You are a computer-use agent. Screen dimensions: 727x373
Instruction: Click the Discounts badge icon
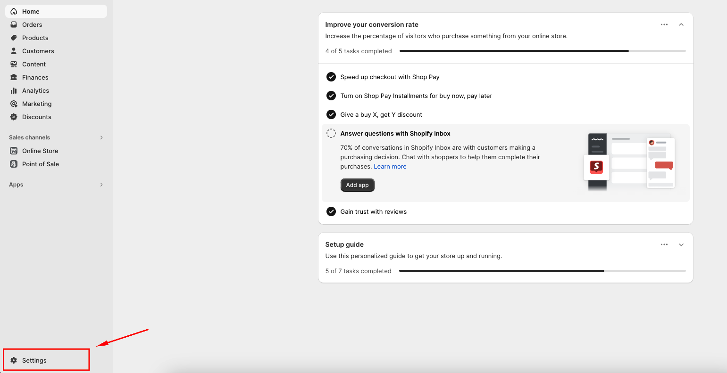(x=14, y=117)
